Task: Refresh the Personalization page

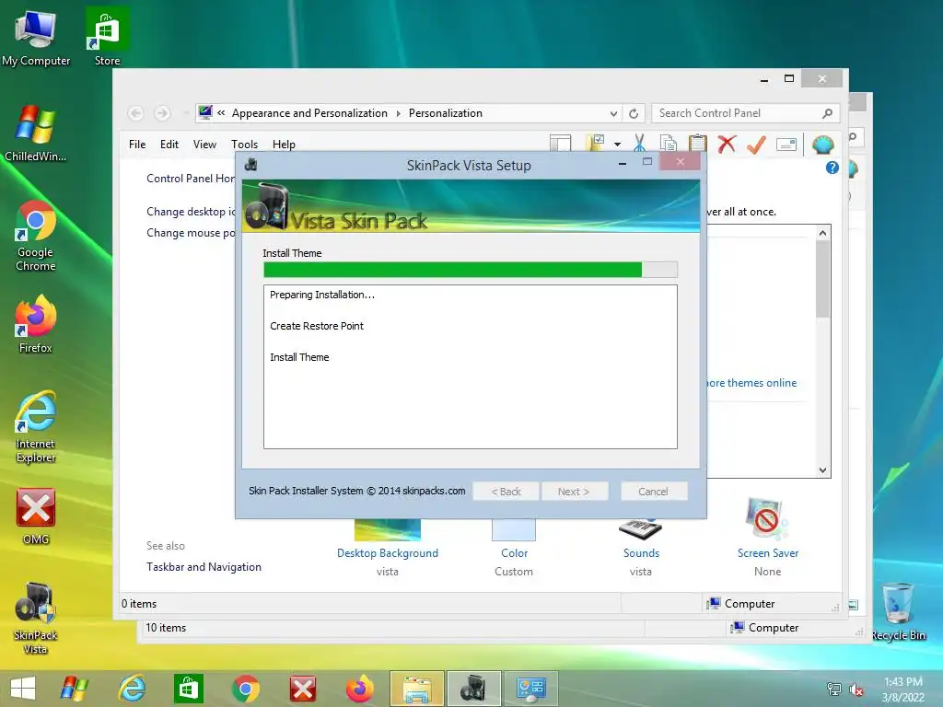Action: coord(634,113)
